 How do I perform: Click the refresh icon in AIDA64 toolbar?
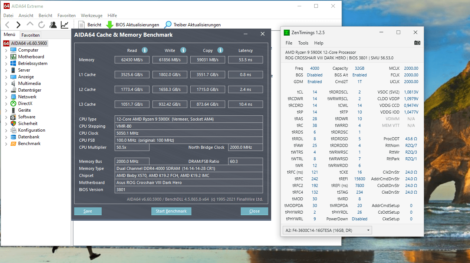click(x=42, y=25)
